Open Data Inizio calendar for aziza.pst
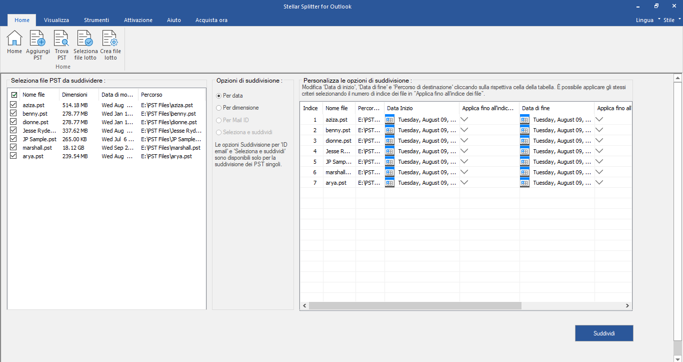The image size is (683, 362). tap(389, 120)
